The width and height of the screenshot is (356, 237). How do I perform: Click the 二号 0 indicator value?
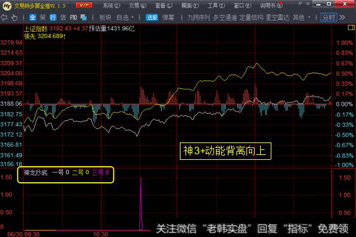(80, 172)
